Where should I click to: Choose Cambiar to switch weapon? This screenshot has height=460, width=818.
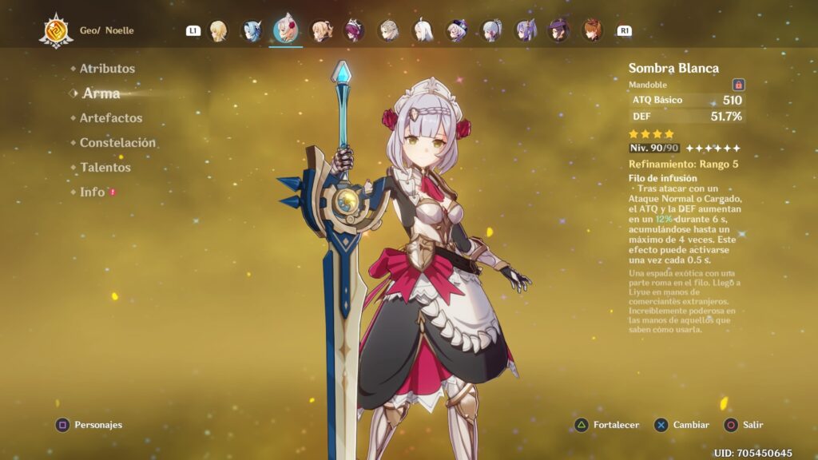click(x=691, y=425)
